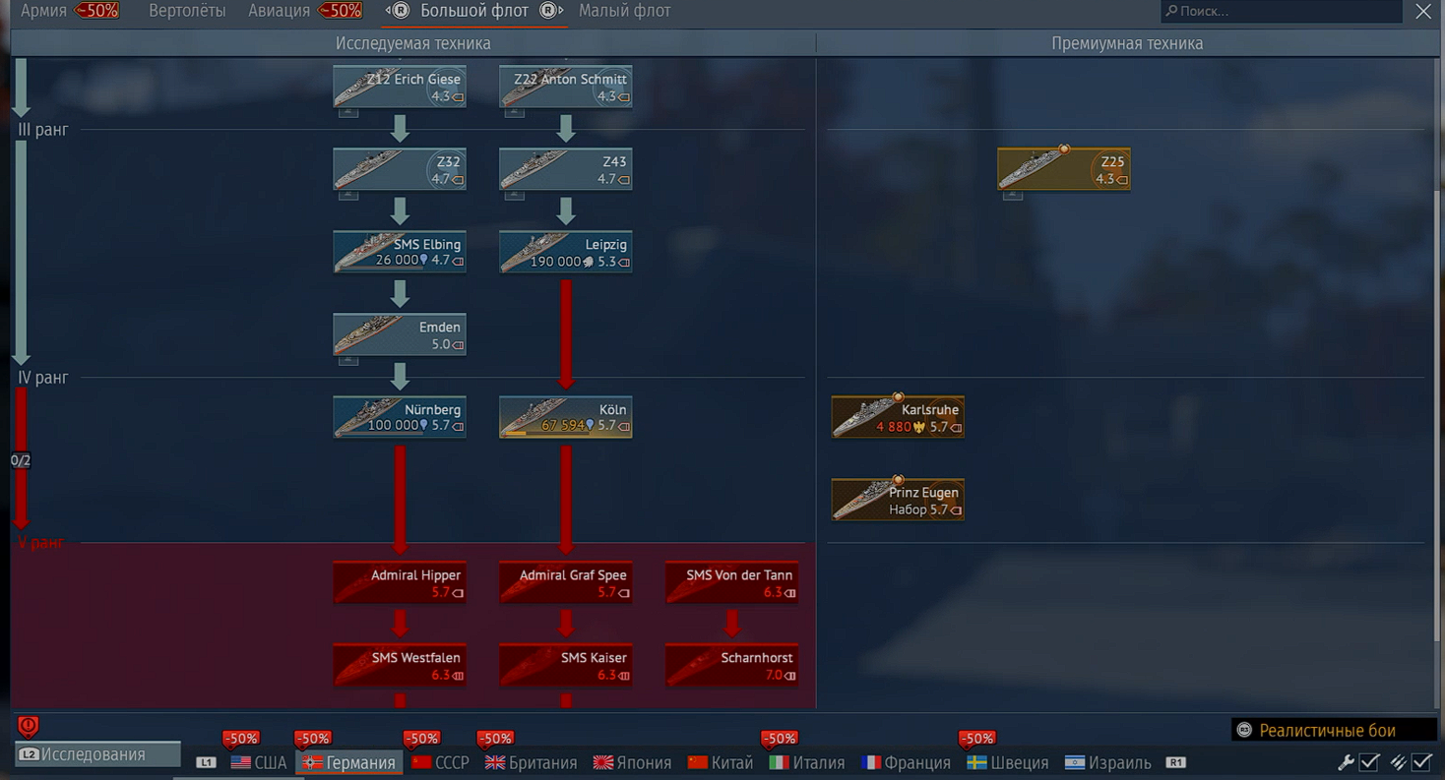Pick the Leipzig cruiser card
1445x780 pixels.
566,252
